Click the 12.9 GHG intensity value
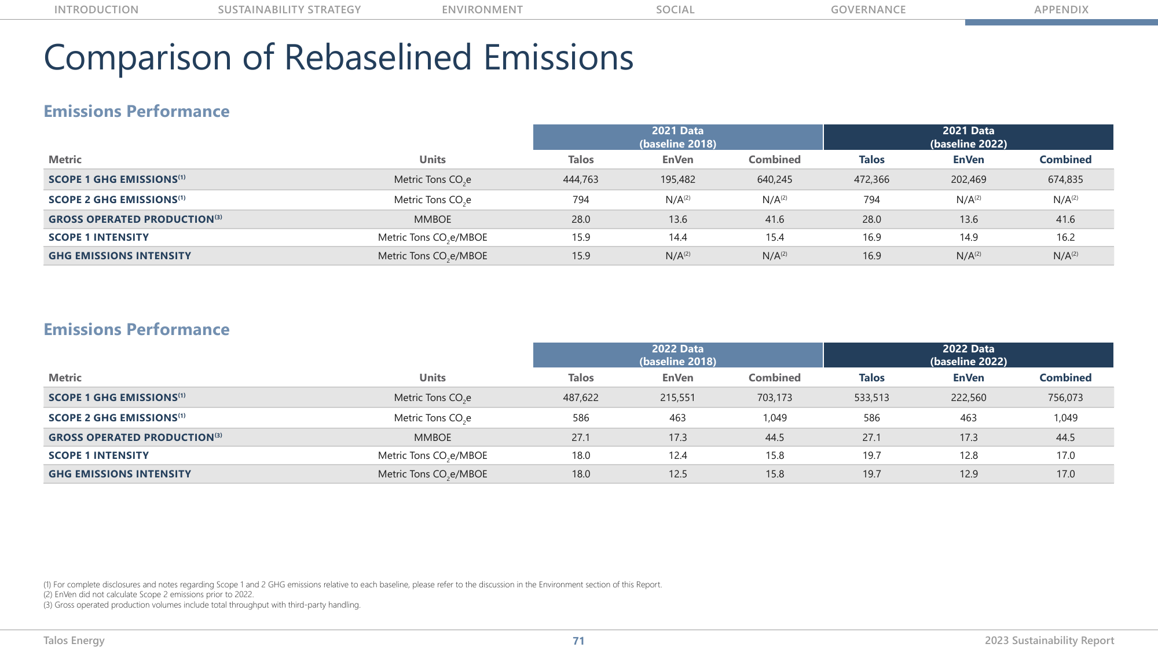Image resolution: width=1158 pixels, height=651 pixels. tap(969, 474)
